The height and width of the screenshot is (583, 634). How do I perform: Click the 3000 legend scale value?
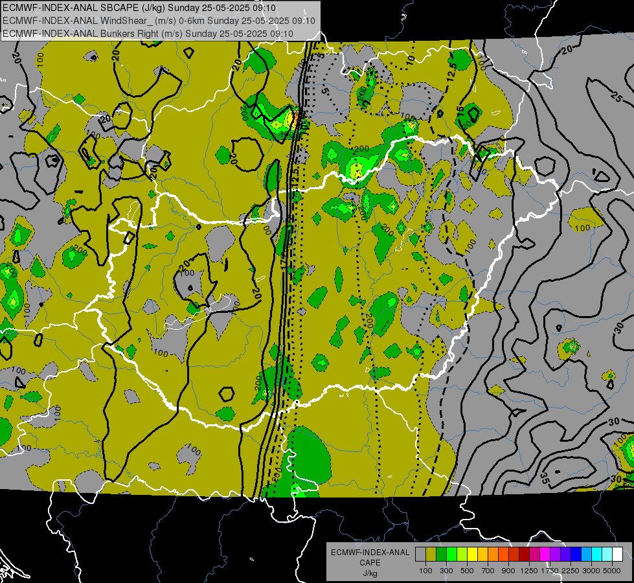coord(591,571)
